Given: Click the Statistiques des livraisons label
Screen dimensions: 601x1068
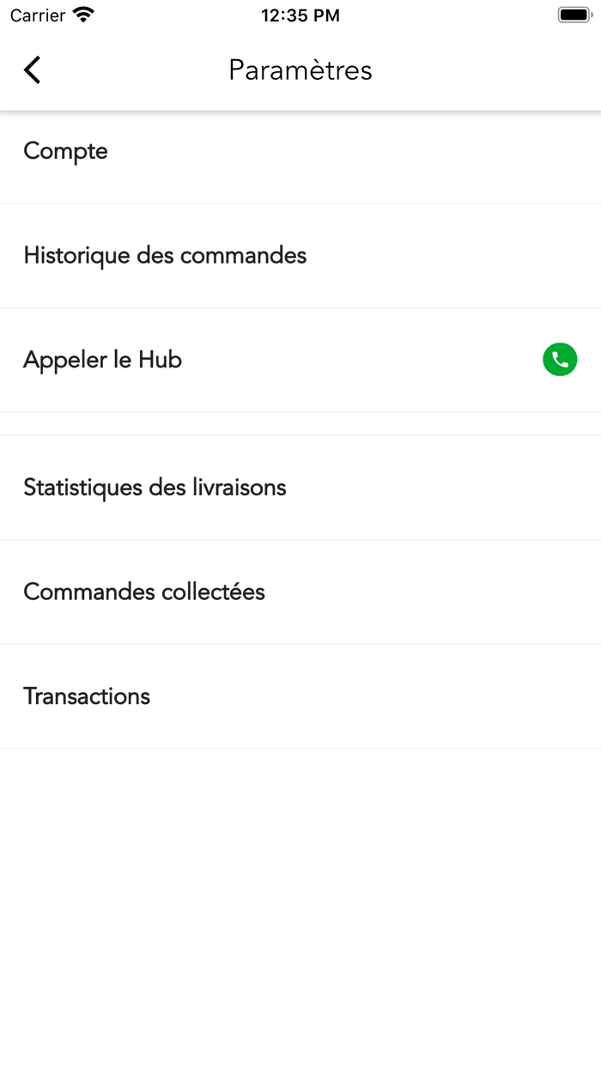Looking at the screenshot, I should (x=155, y=488).
